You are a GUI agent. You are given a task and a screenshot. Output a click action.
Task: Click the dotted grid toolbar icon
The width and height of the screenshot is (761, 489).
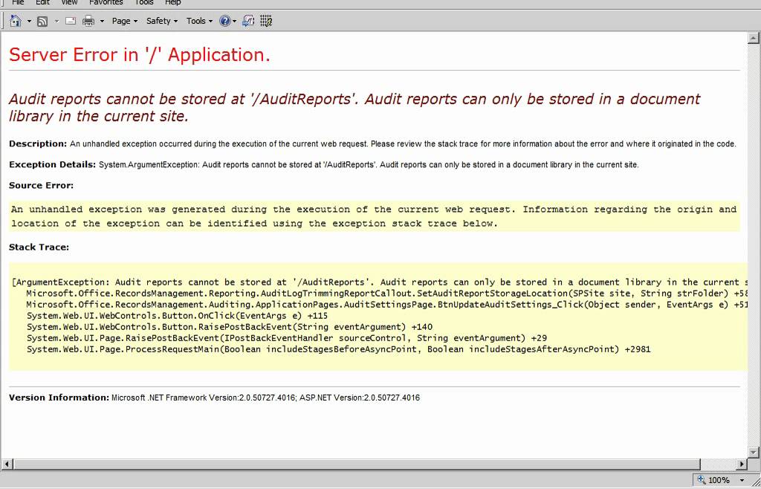point(266,21)
